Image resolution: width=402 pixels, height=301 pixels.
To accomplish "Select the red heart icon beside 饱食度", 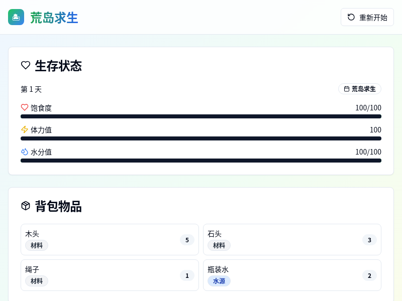I will point(25,107).
